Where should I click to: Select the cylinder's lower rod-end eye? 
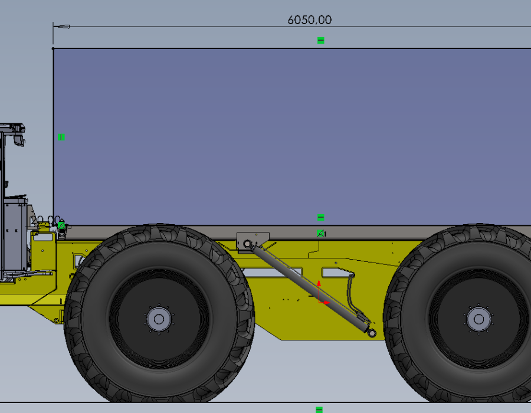pyautogui.click(x=371, y=333)
